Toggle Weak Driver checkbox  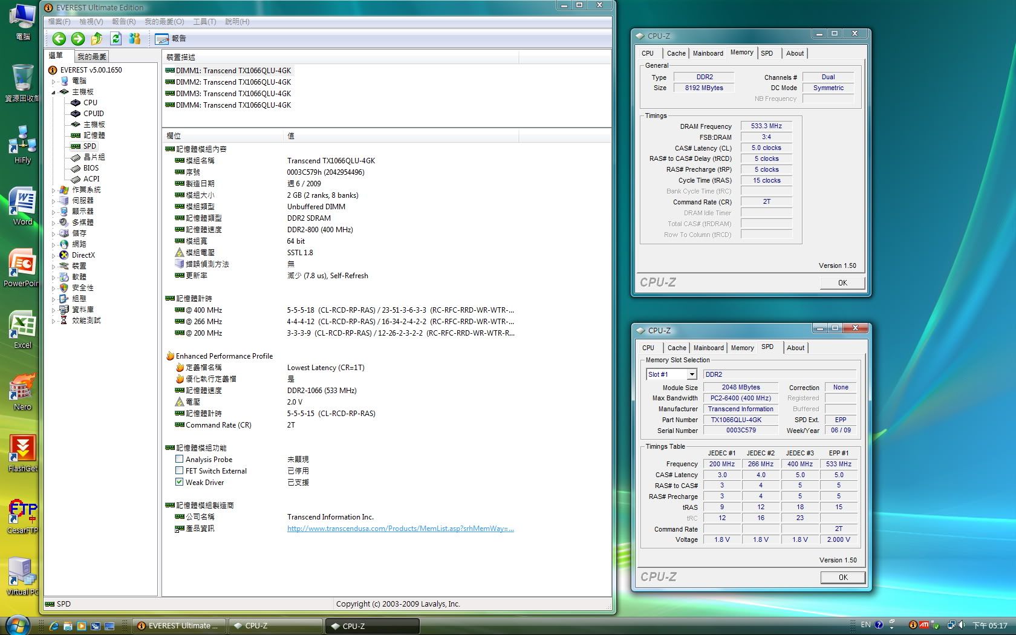[179, 482]
